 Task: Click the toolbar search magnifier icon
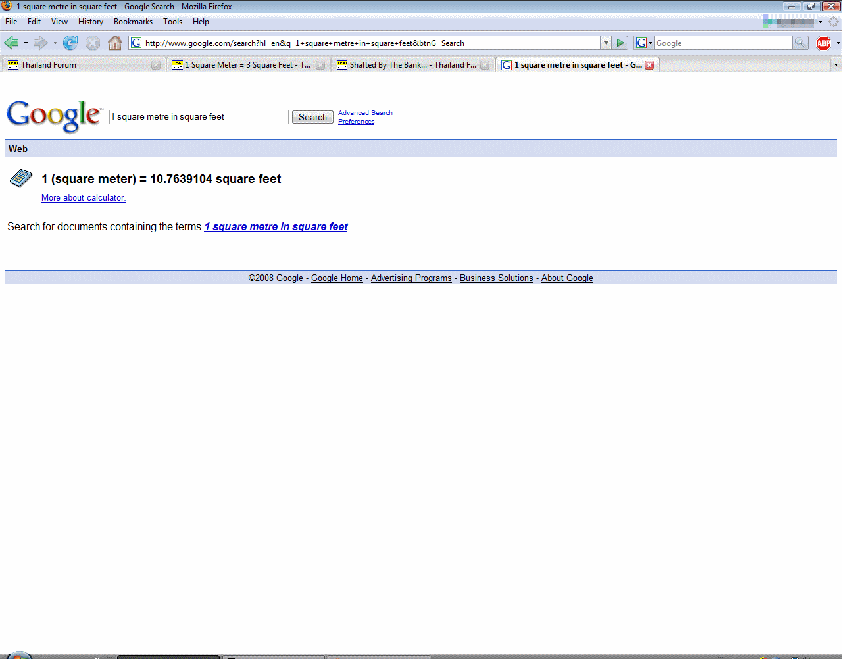pyautogui.click(x=801, y=43)
